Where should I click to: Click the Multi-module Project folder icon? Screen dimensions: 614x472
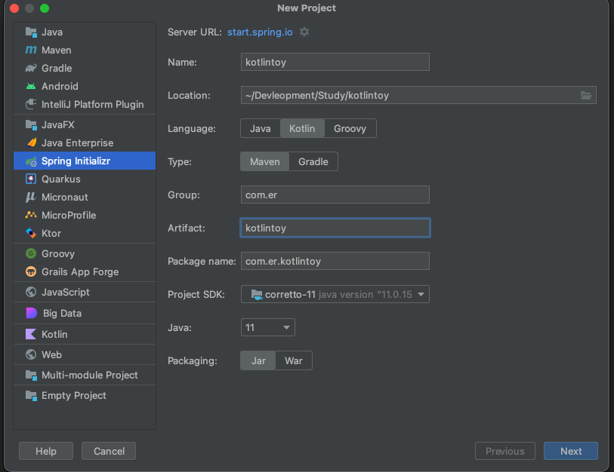31,375
